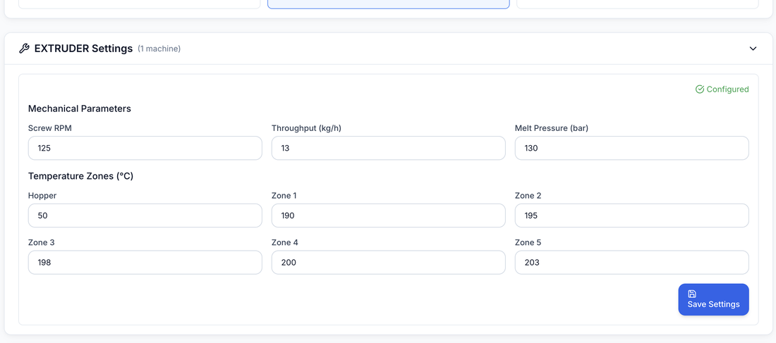Click the Zone 4 temperature field
Screen dimensions: 776x343
[389, 263]
